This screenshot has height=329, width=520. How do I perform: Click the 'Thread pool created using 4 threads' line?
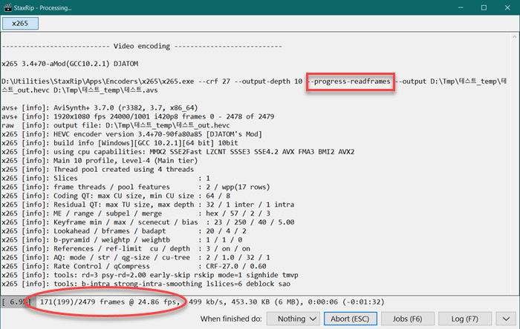(x=98, y=170)
